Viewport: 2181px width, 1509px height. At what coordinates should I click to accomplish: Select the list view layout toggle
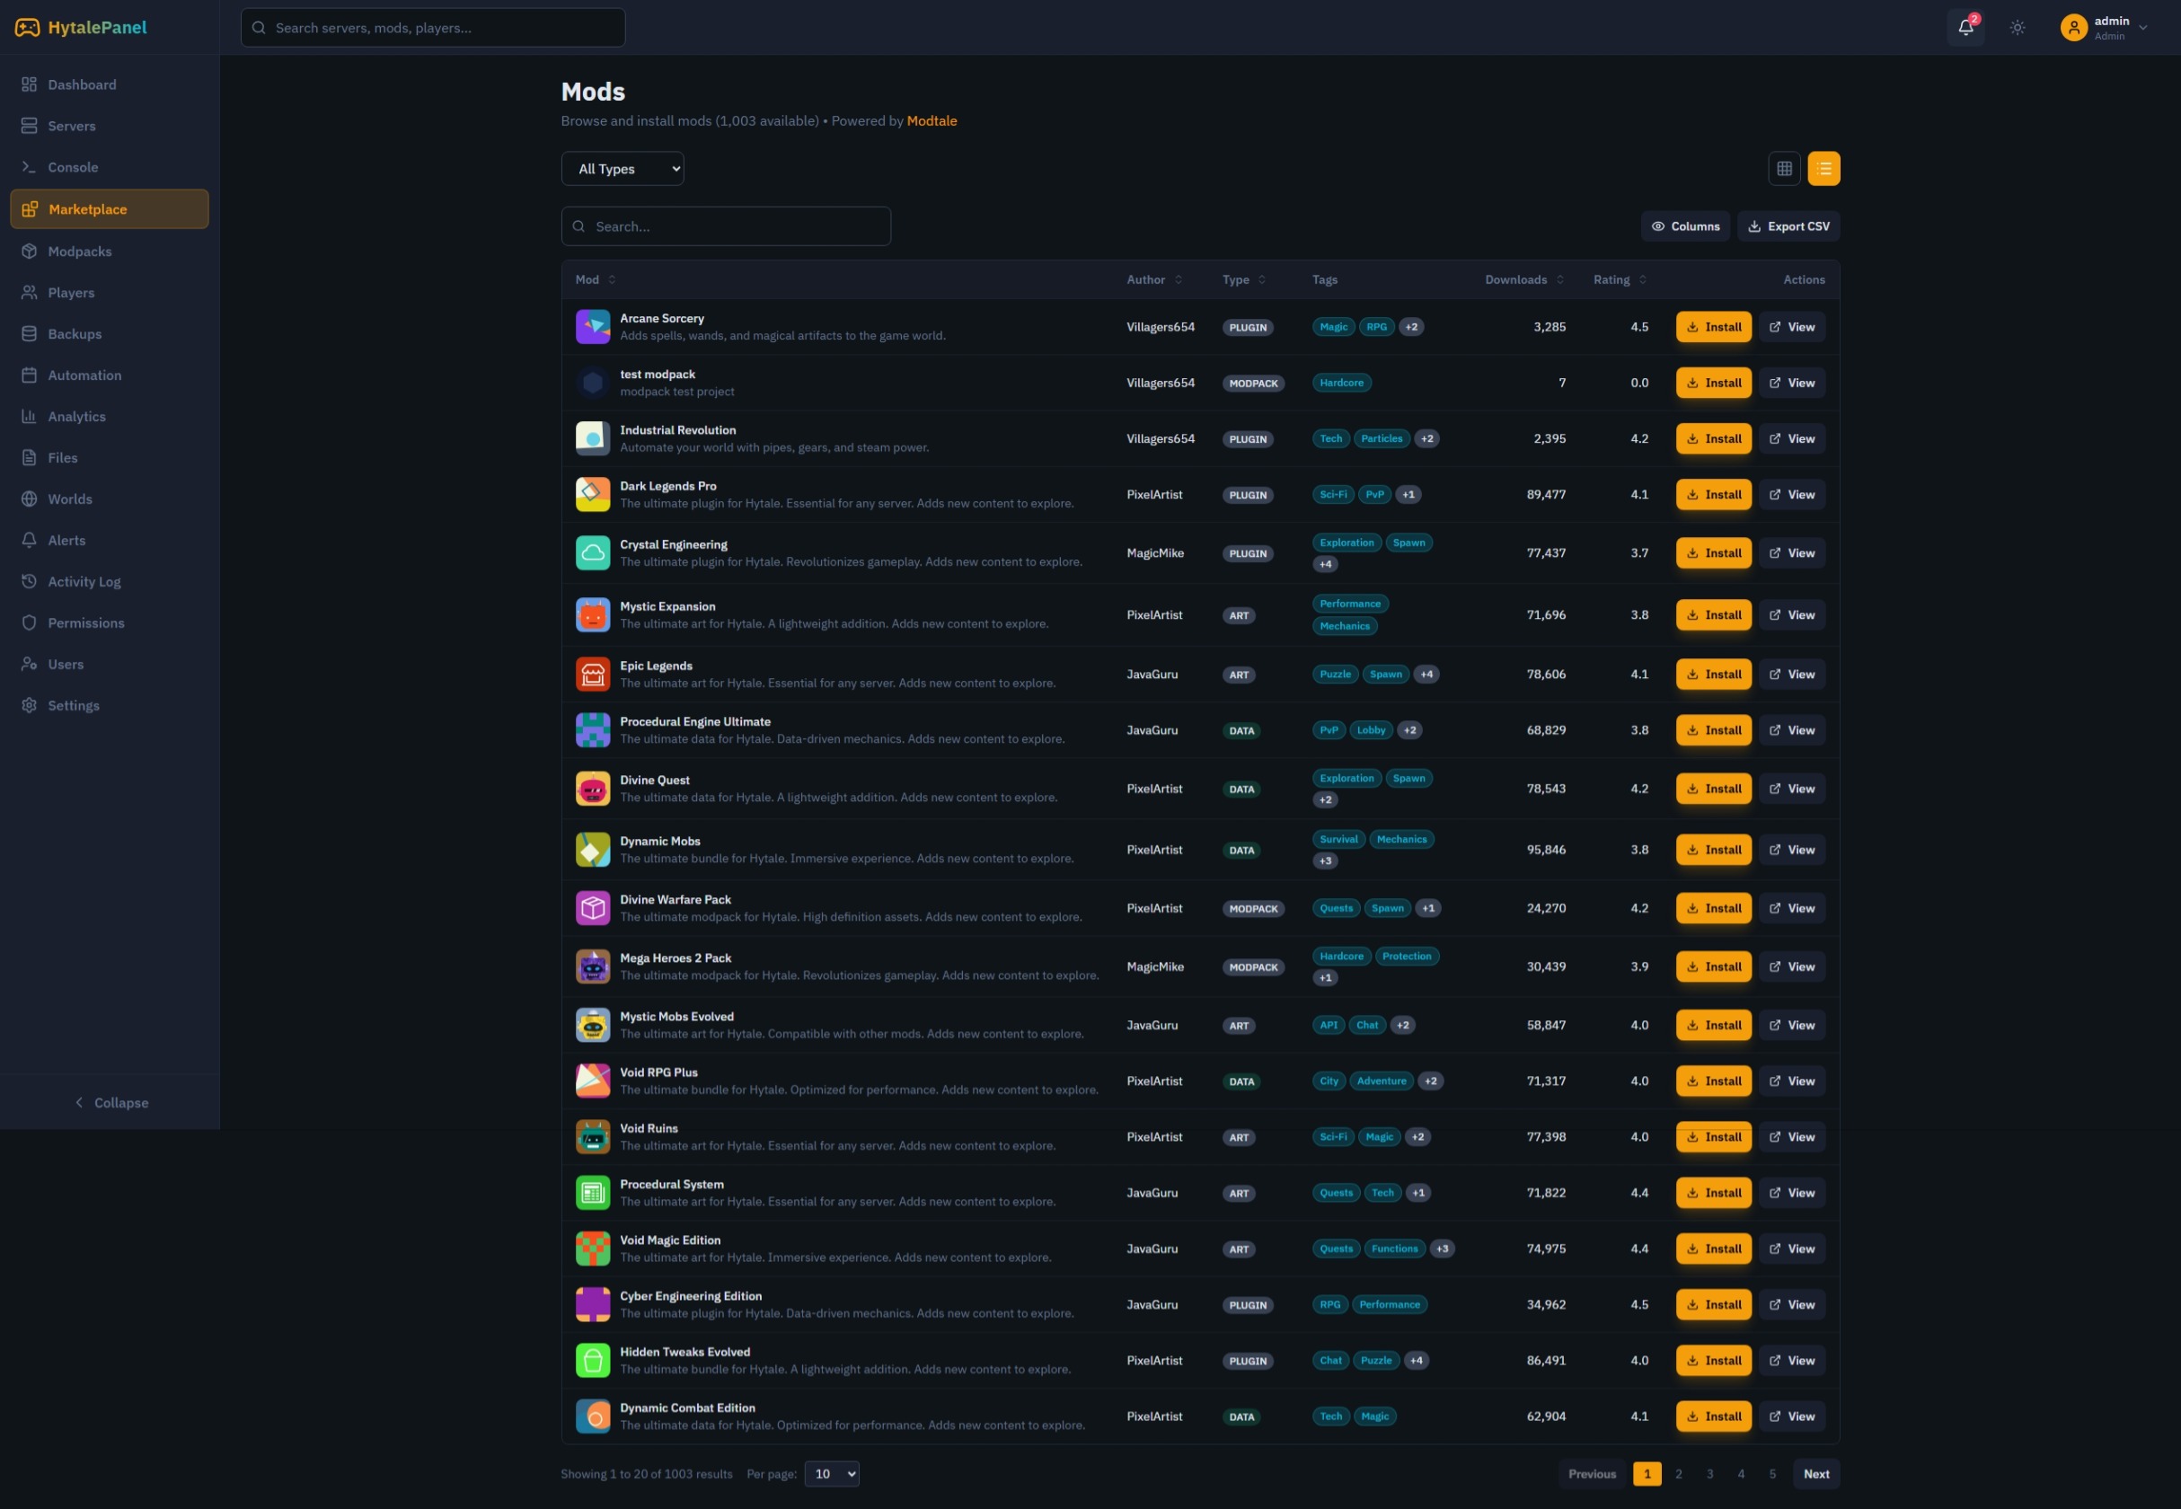pos(1823,168)
